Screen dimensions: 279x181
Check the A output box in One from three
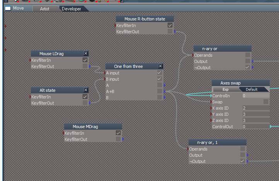(x=160, y=85)
